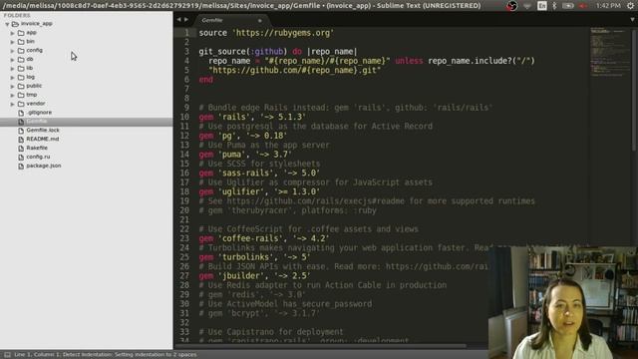The width and height of the screenshot is (638, 359).
Task: Open the En keyboard layout indicator
Action: (x=541, y=6)
